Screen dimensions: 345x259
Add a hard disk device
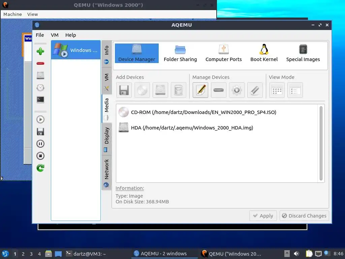pos(160,90)
